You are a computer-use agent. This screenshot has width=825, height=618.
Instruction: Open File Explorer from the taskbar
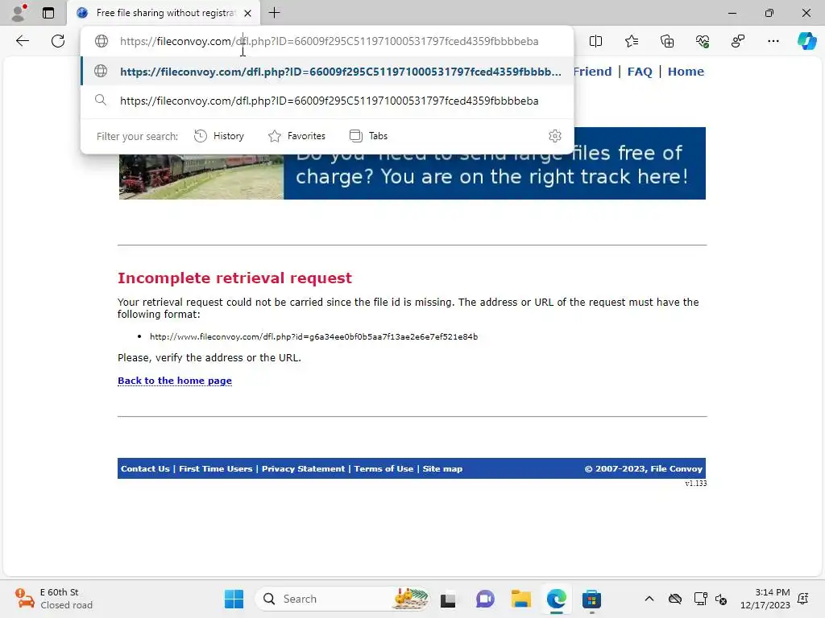(x=520, y=599)
